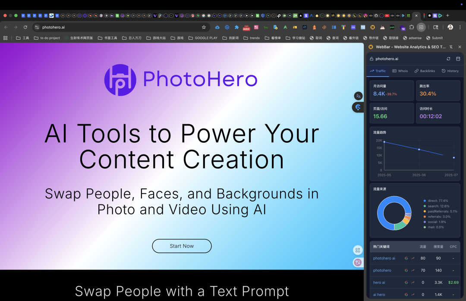Open the History tab
This screenshot has width=466, height=301.
pos(450,71)
